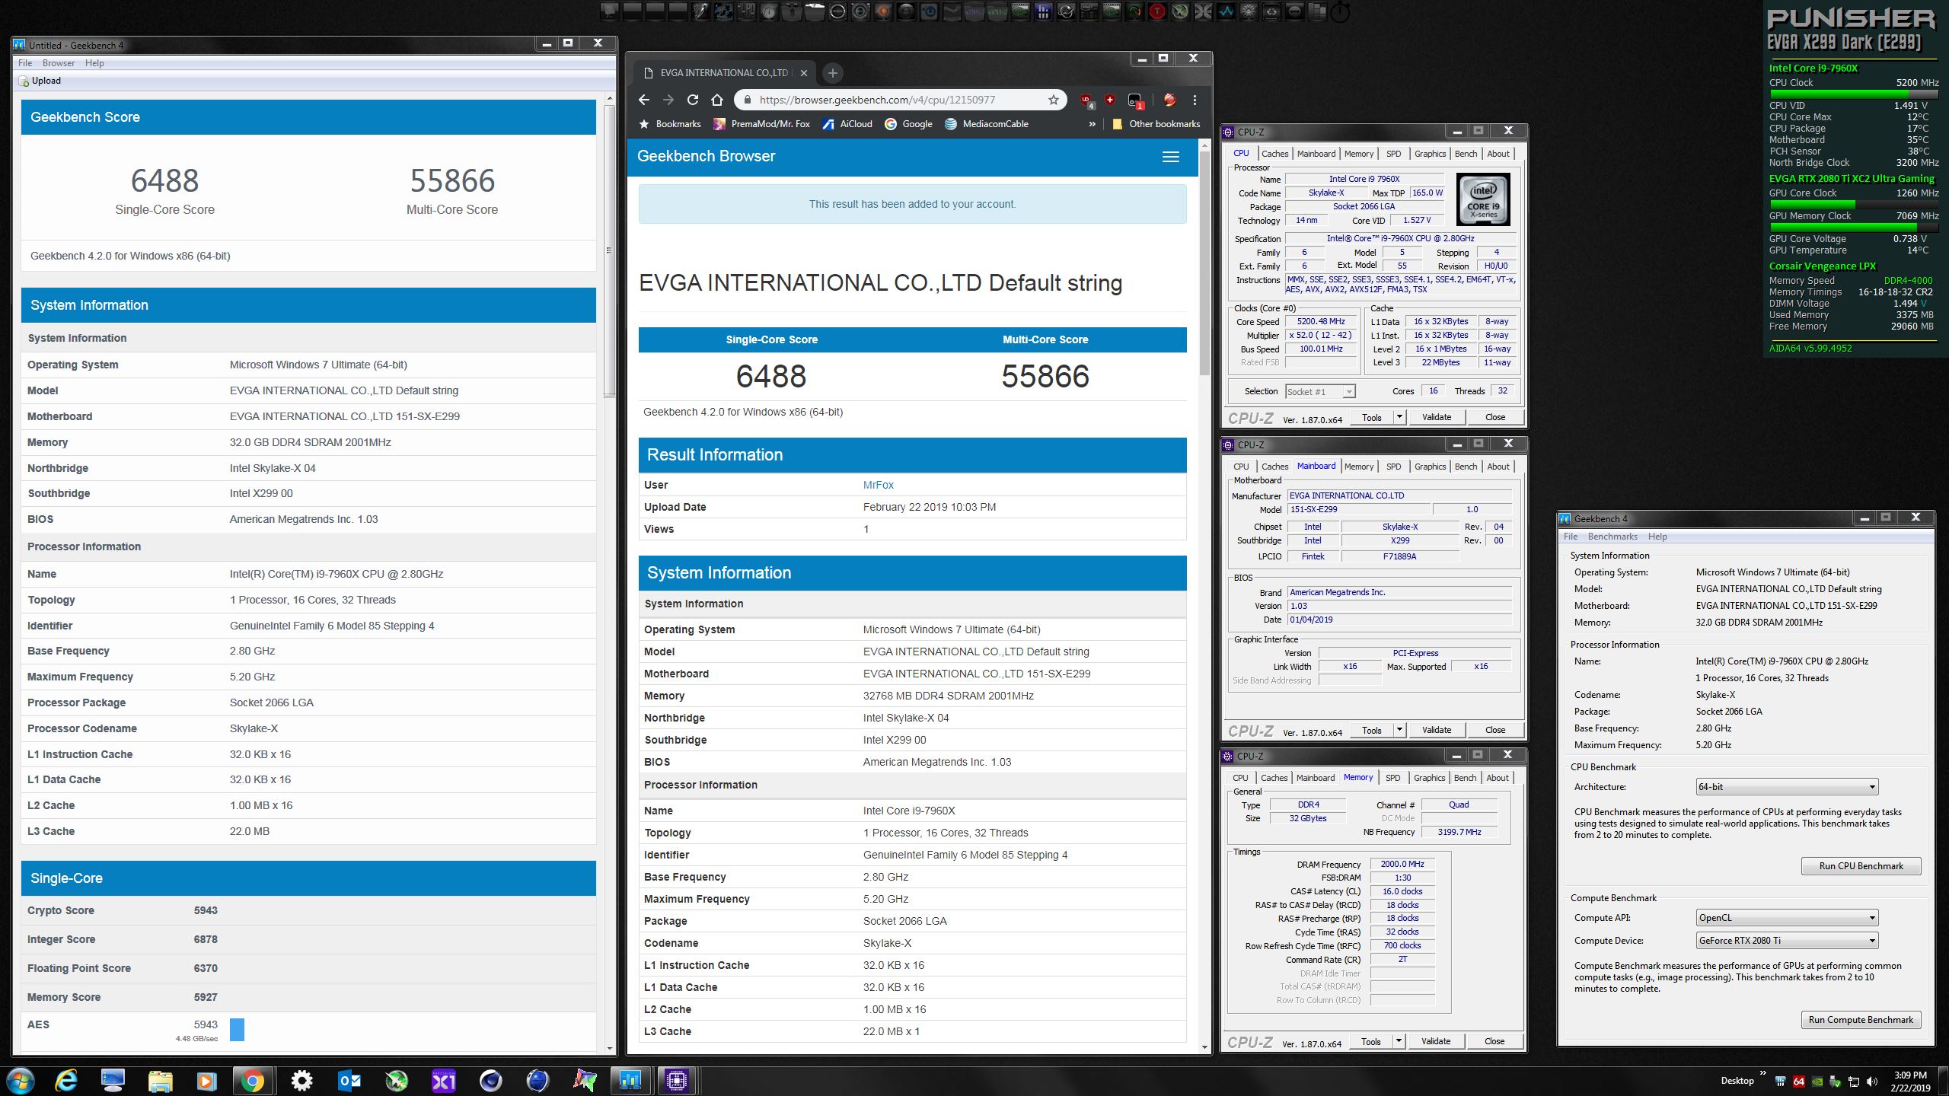Open the Geekbench Browser hamburger menu
Image resolution: width=1949 pixels, height=1096 pixels.
point(1170,157)
